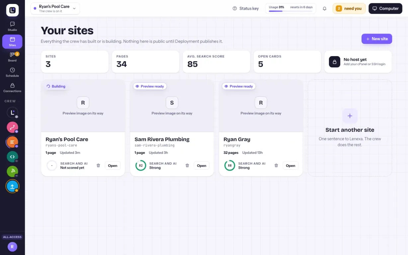Screen dimensions: 408x255
Task: Select the orange lines crew avatar
Action: coord(12,142)
